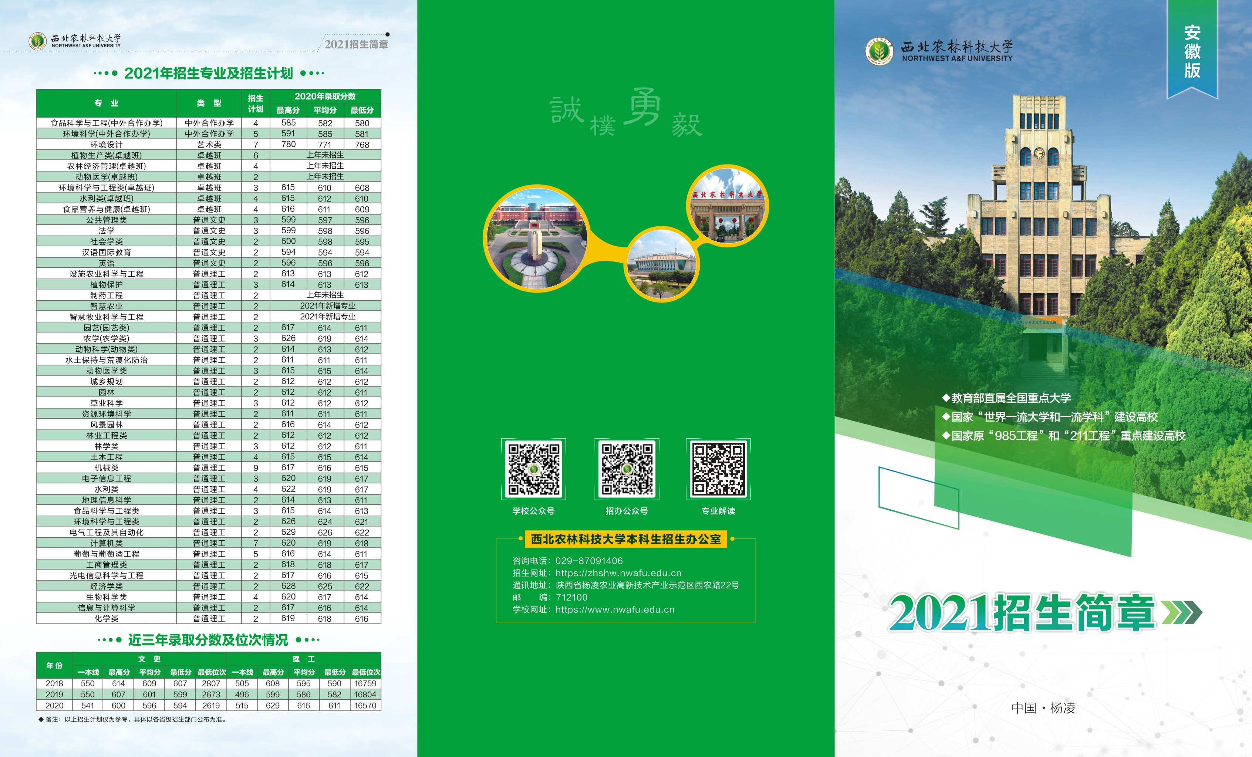Image resolution: width=1252 pixels, height=757 pixels.
Task: Click the 招生计划 column header
Action: pyautogui.click(x=256, y=103)
